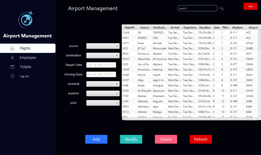The image size is (261, 155).
Task: Click the red exit button
Action: 250,6
